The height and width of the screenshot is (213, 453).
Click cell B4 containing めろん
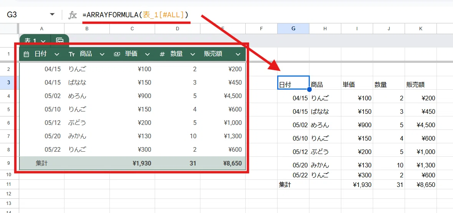click(87, 96)
